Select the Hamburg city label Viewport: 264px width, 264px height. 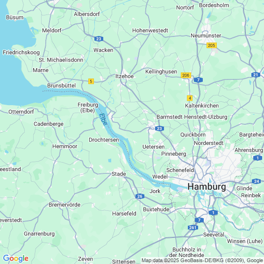(207, 187)
